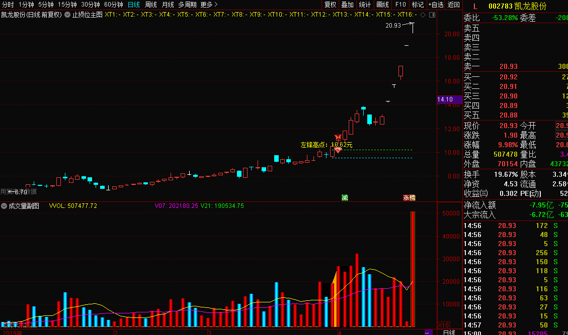This screenshot has height=335, width=568.
Task: Click the VVOL: 507477.72 volume readout
Action: coord(73,206)
